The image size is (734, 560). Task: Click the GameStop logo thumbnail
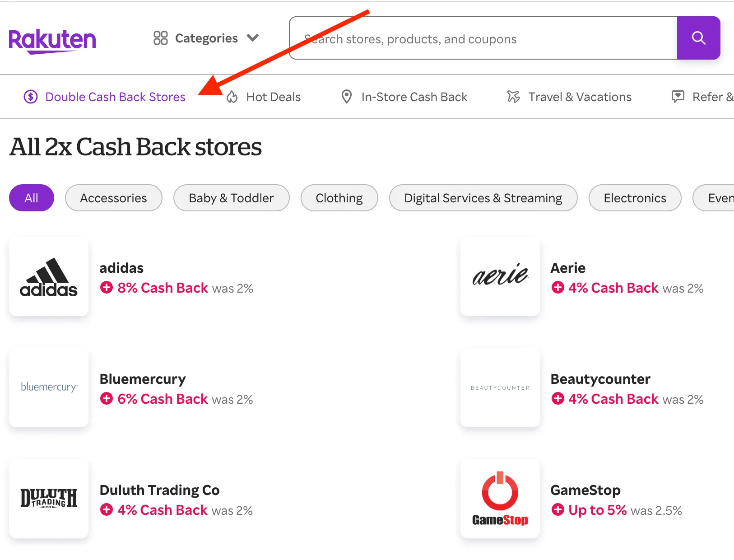pos(500,499)
